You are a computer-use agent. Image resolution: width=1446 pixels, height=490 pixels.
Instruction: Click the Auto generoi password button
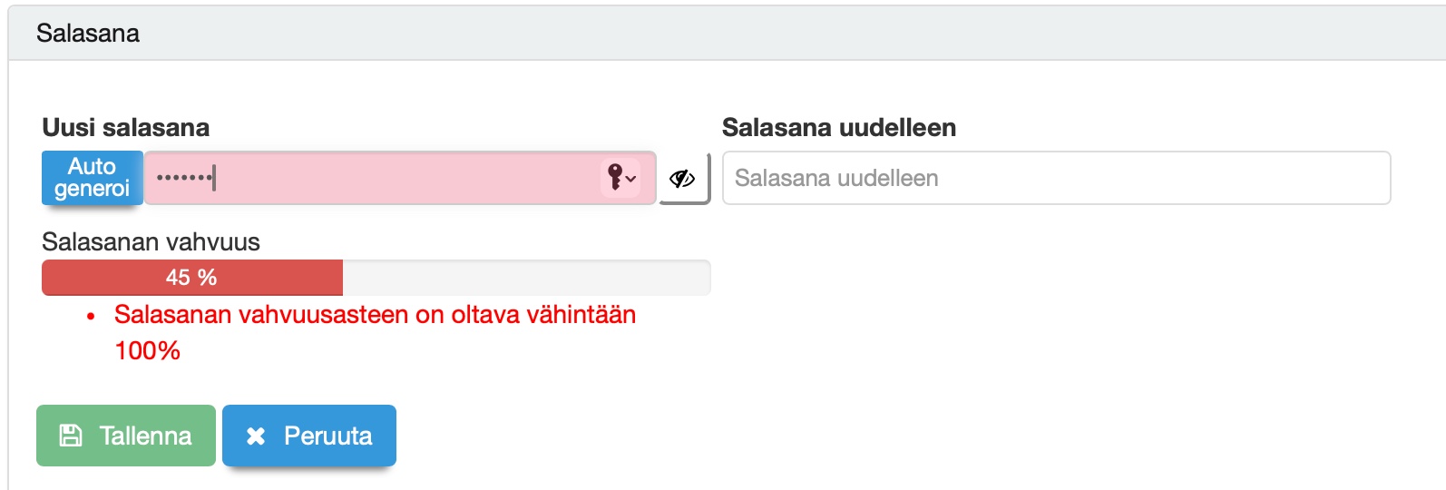93,178
